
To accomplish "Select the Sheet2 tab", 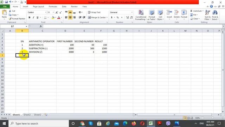I will pyautogui.click(x=27, y=115).
